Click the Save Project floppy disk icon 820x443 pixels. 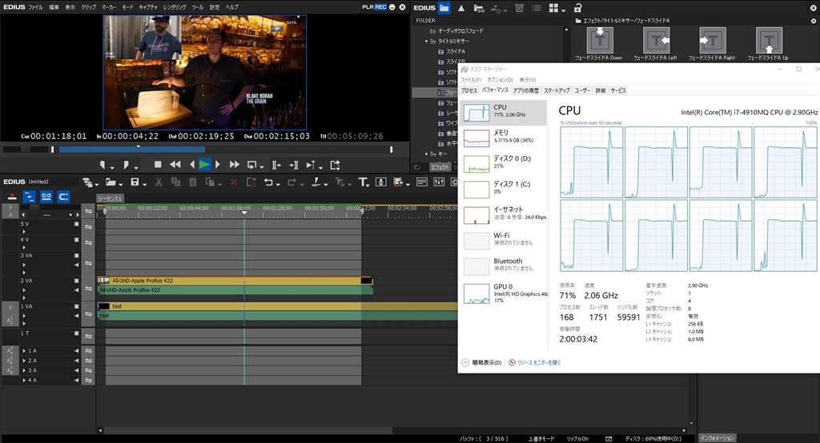tap(134, 182)
